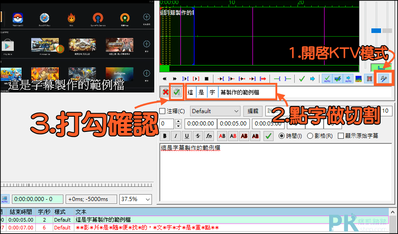398x234 pixels.
Task: Click the syllable 這 in karaoke splitter
Action: [191, 93]
